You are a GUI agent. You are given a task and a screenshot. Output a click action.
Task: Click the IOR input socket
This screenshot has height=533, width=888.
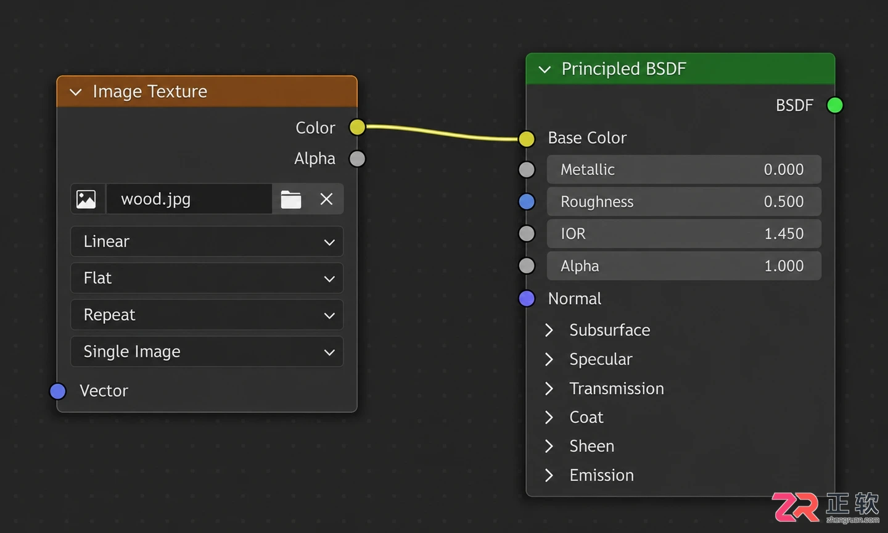(527, 234)
